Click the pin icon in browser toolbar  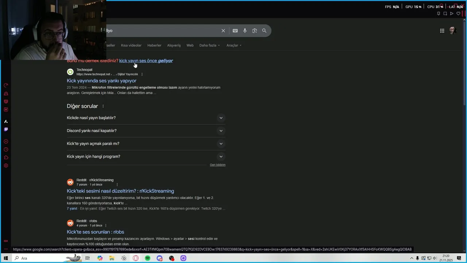439,14
